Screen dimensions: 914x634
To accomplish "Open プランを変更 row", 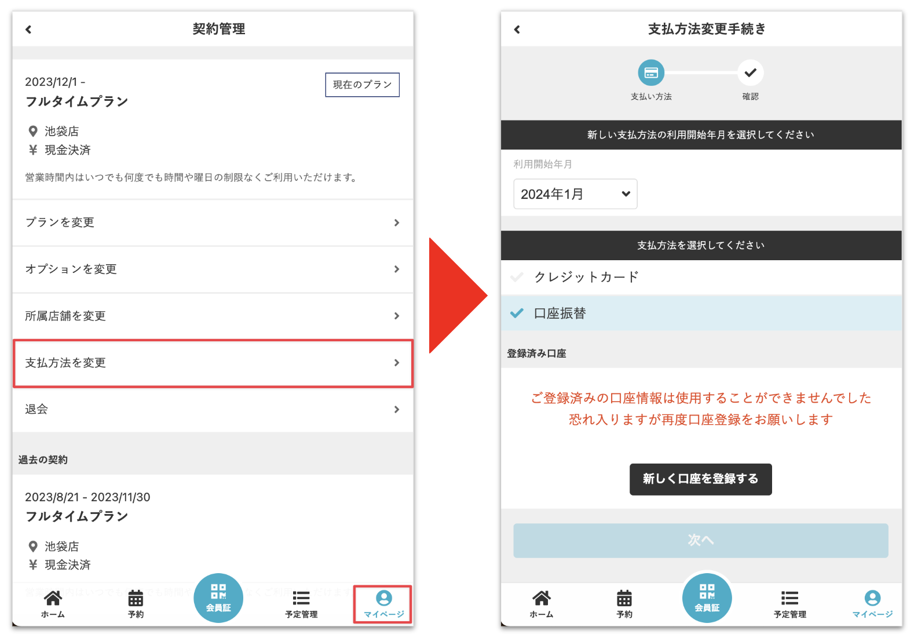I will pyautogui.click(x=213, y=223).
